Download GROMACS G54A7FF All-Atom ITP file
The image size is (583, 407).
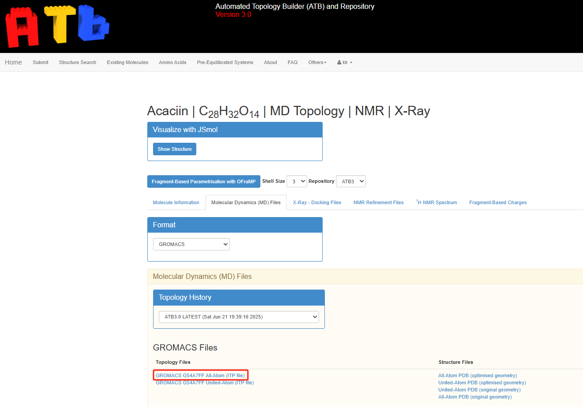pyautogui.click(x=200, y=375)
